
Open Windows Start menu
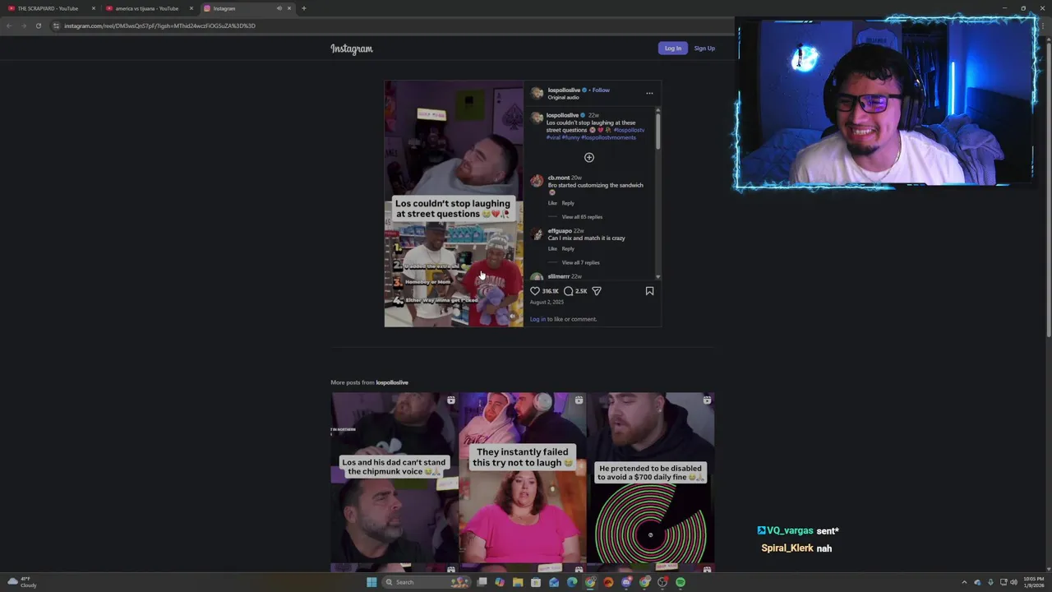click(371, 582)
